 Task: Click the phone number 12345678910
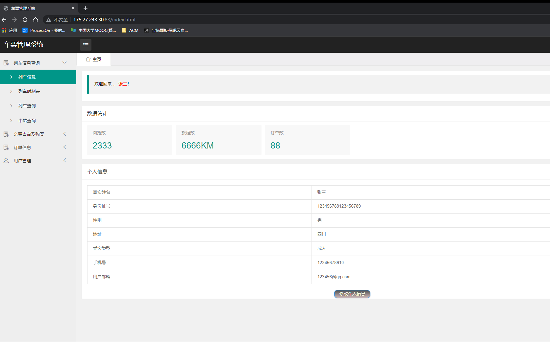(331, 262)
